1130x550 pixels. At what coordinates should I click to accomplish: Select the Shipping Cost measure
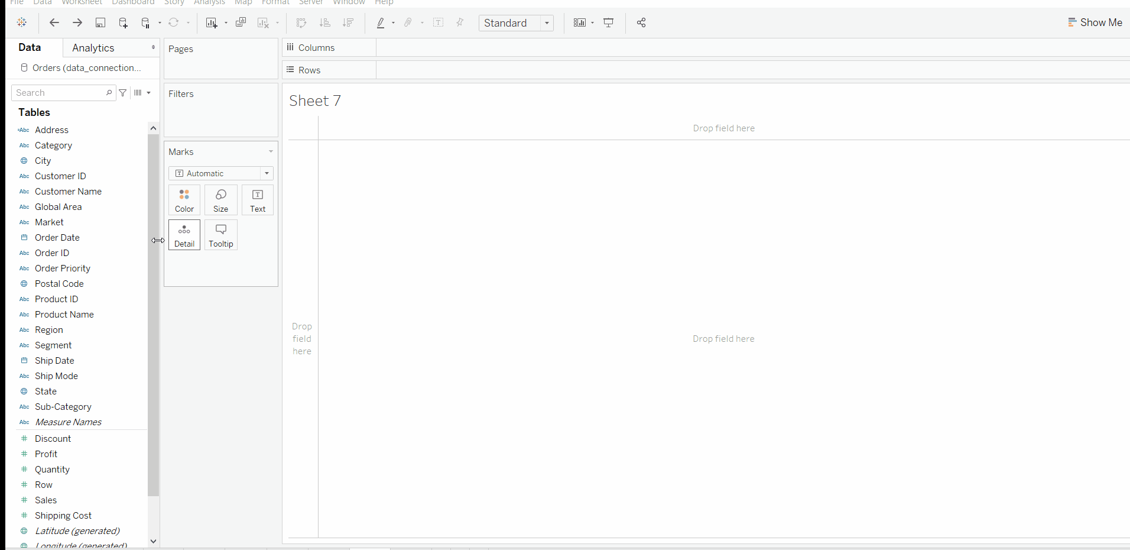point(63,516)
